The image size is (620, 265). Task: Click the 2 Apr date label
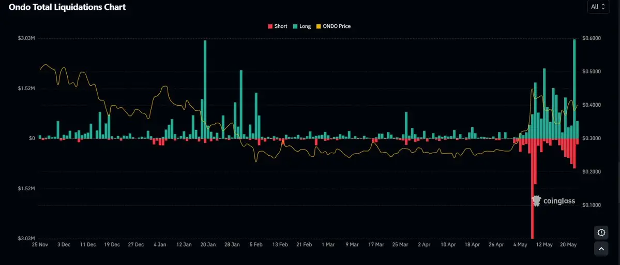pos(424,244)
